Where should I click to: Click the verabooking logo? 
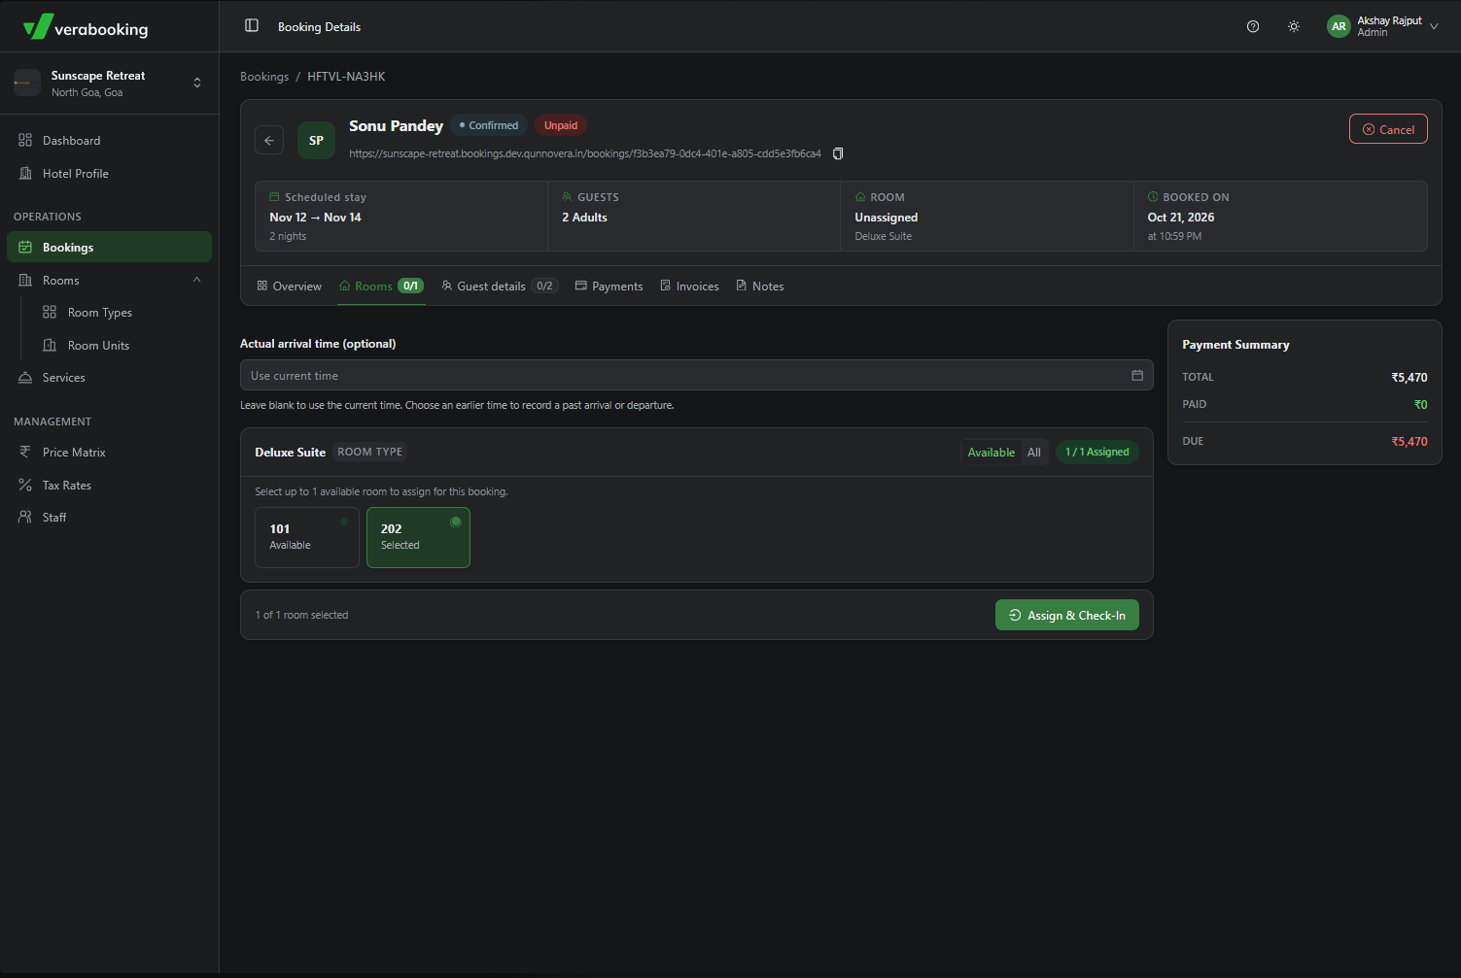86,27
